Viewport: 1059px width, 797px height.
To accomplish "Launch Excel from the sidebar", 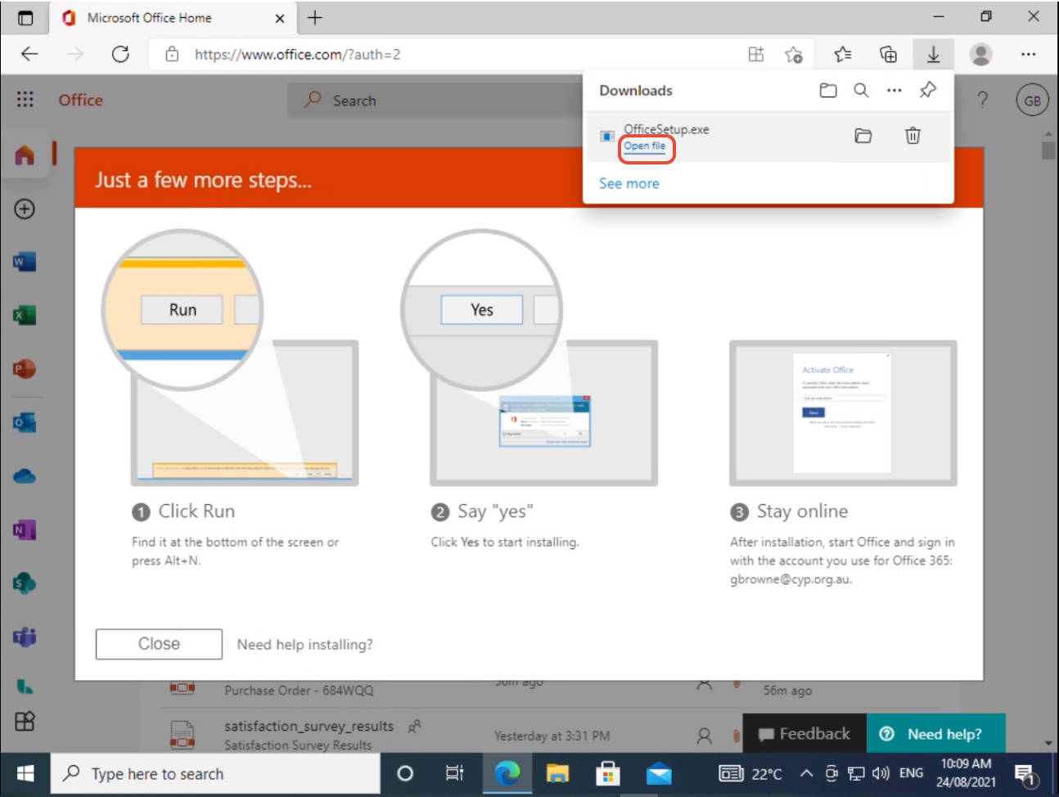I will pyautogui.click(x=25, y=315).
